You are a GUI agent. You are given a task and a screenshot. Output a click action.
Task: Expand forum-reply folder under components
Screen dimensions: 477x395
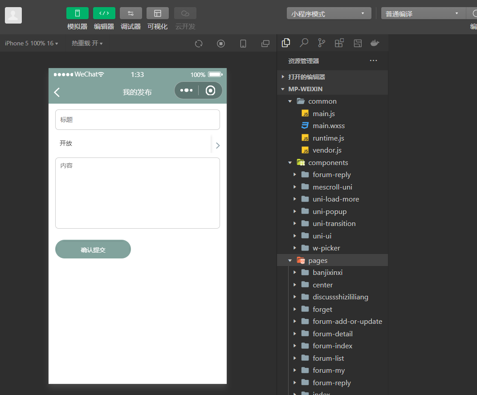333,175
